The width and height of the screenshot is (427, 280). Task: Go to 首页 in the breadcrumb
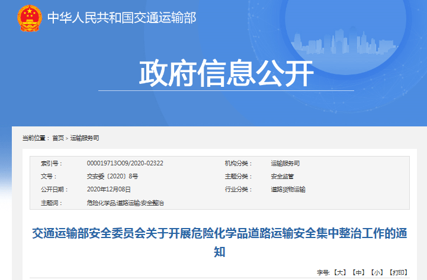click(58, 138)
